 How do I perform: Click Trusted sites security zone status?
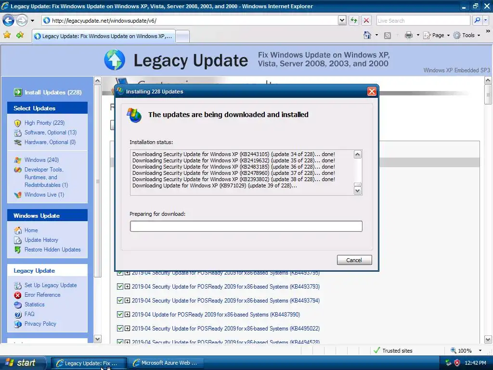pos(393,351)
